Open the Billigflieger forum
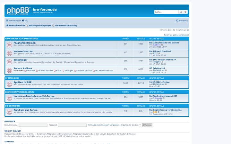 pyautogui.click(x=21, y=60)
